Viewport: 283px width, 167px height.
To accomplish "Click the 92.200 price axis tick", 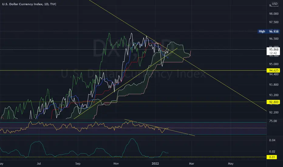I will (274, 112).
